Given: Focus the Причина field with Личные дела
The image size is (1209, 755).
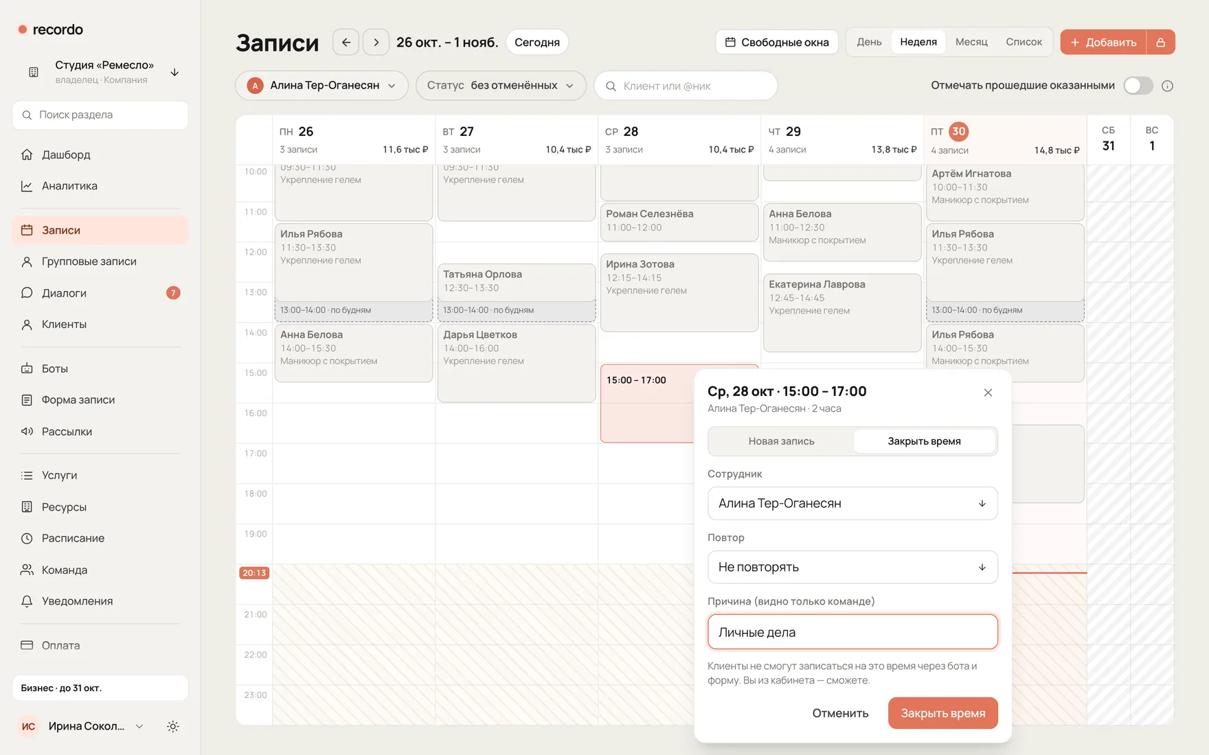Looking at the screenshot, I should 852,632.
